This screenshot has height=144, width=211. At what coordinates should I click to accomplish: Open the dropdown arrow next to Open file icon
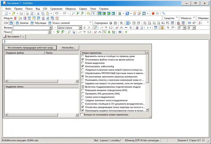(x=17, y=13)
